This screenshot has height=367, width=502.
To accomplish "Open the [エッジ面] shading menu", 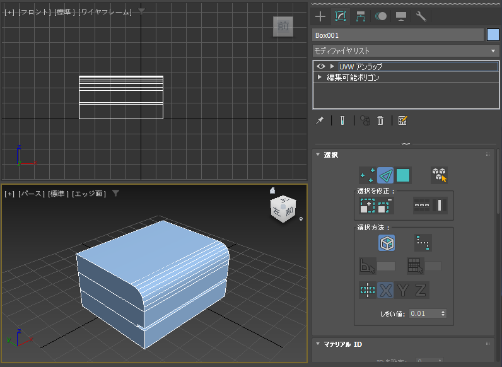I will tap(89, 194).
